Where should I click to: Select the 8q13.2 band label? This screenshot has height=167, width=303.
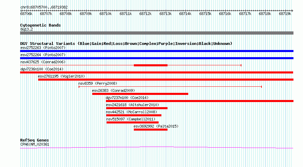(27, 29)
